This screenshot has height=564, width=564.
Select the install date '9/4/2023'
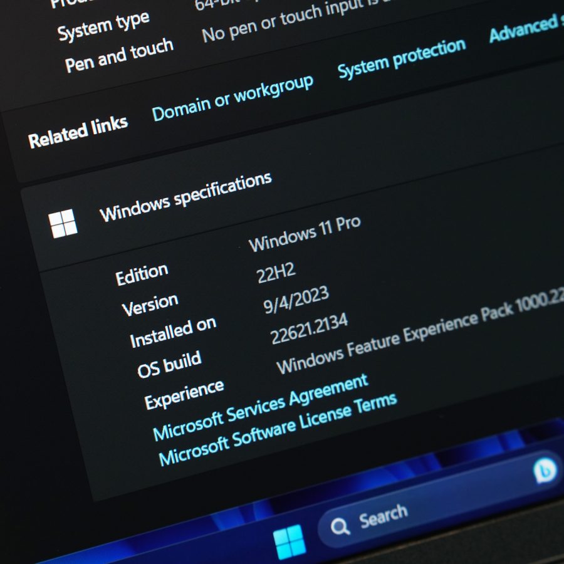pyautogui.click(x=296, y=300)
